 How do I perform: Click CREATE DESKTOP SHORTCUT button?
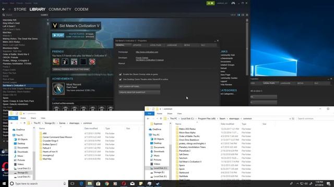click(x=139, y=92)
